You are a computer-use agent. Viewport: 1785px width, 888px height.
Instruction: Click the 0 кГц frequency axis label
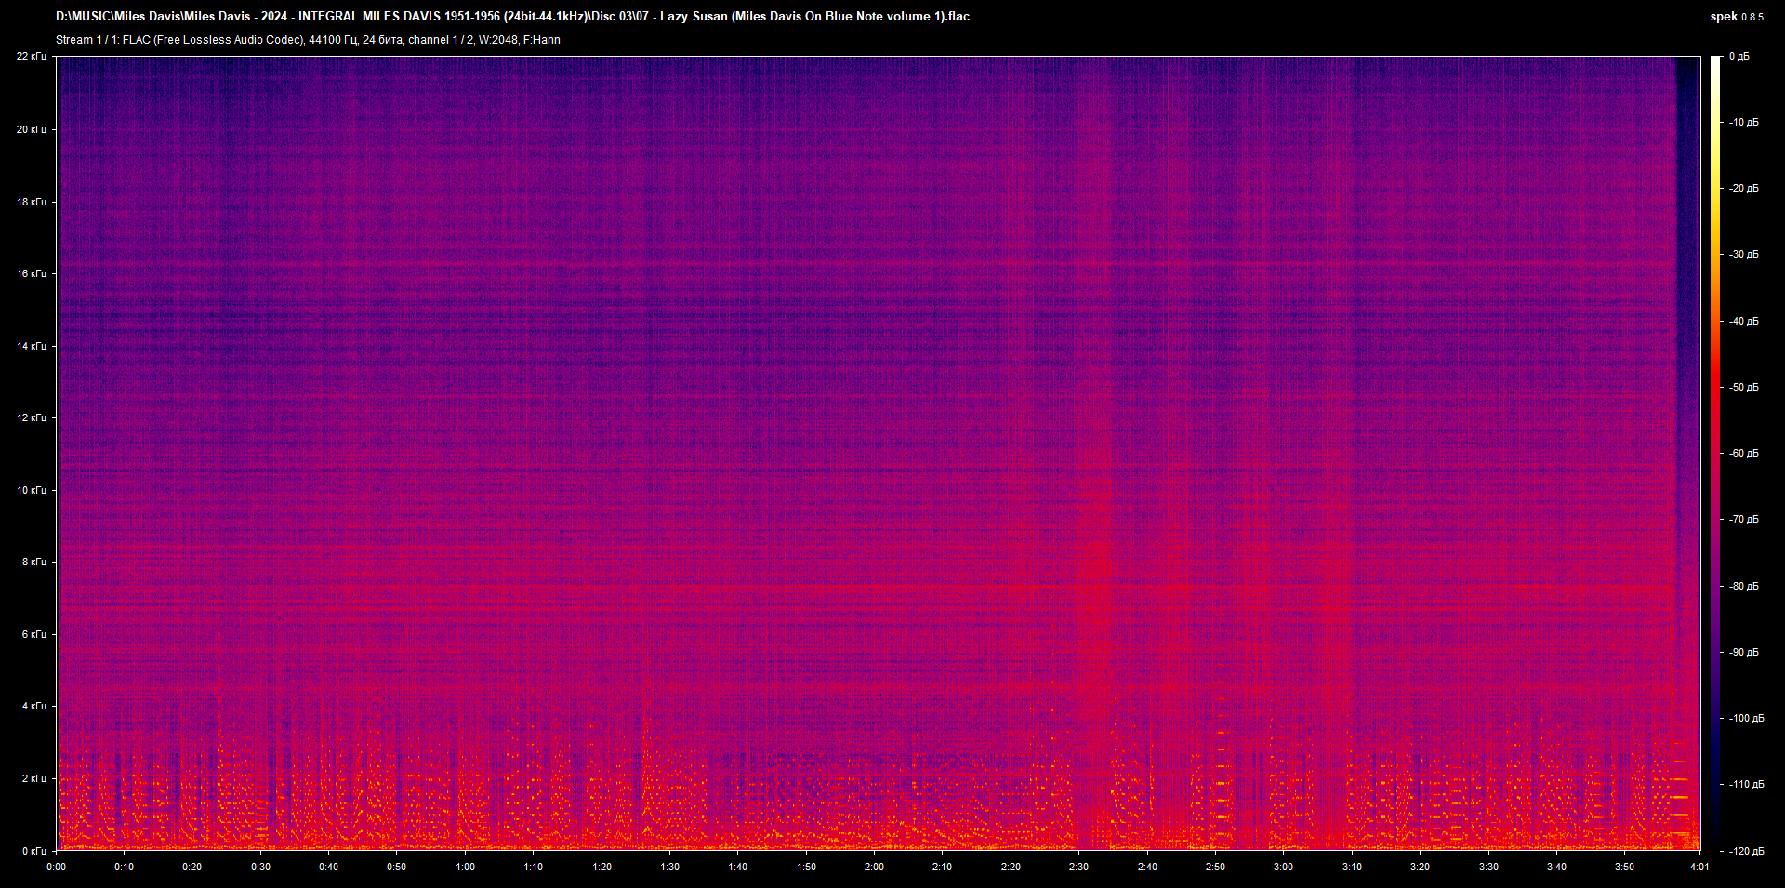coord(34,851)
